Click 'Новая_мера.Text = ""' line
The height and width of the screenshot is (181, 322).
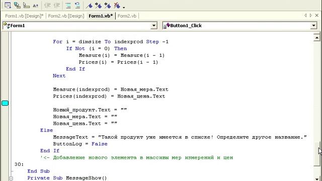pyautogui.click(x=85, y=117)
